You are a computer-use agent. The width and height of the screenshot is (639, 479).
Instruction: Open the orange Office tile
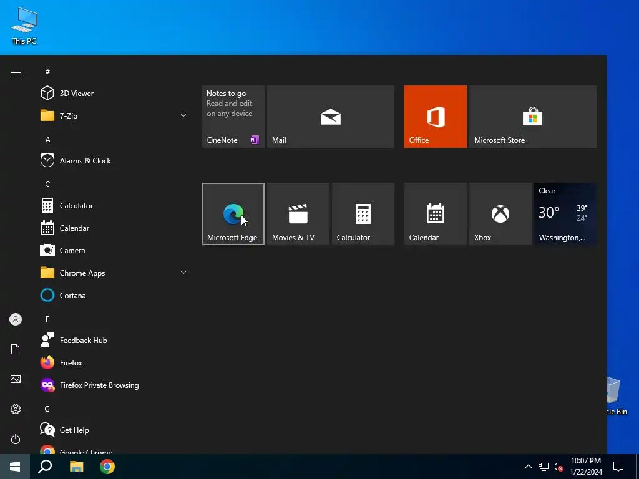point(435,117)
